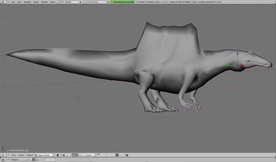Click the blue Z-axis manipulator arrow
The image size is (276, 162).
[237, 55]
